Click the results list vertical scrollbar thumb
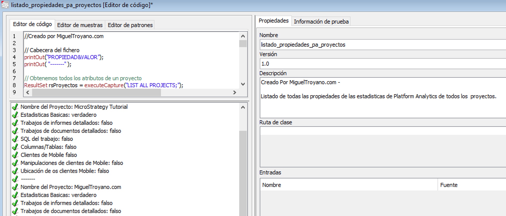The width and height of the screenshot is (506, 216). click(x=243, y=173)
